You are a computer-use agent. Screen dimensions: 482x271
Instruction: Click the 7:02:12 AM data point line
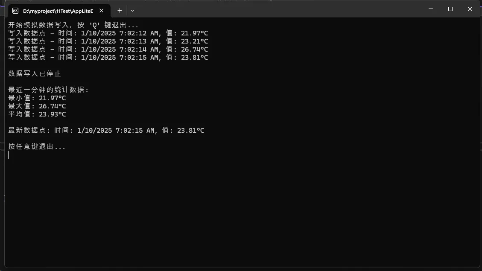tap(108, 33)
